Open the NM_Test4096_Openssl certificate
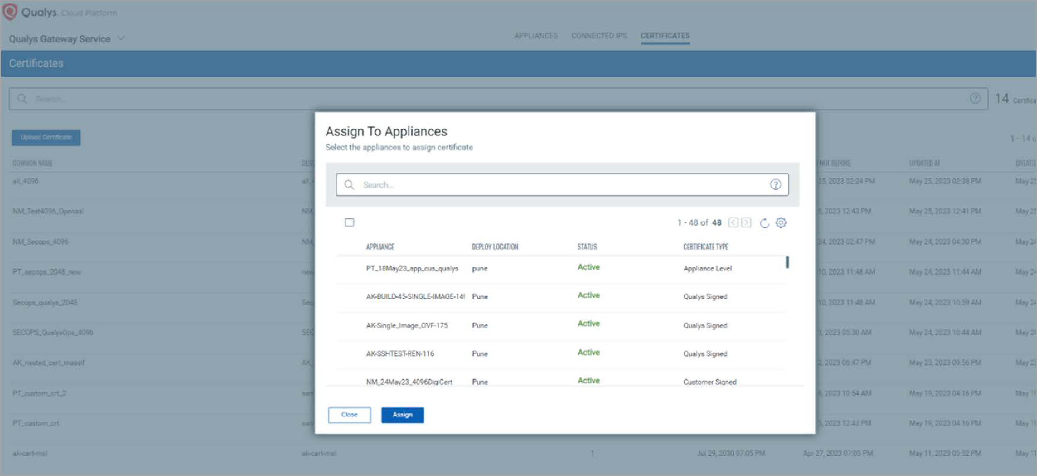This screenshot has width=1037, height=476. click(48, 211)
